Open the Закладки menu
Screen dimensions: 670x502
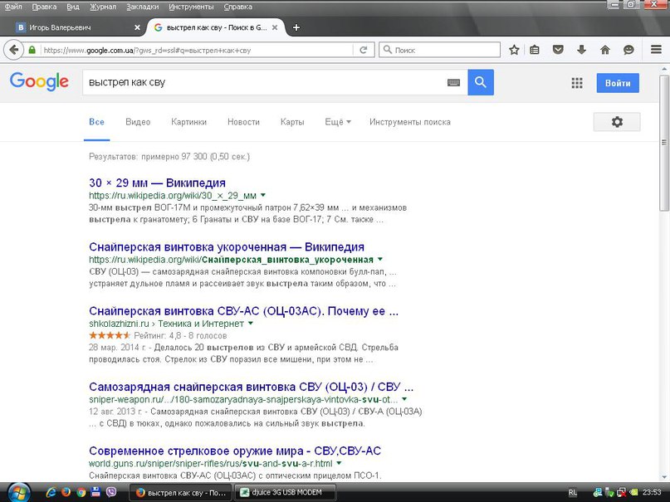tap(142, 7)
